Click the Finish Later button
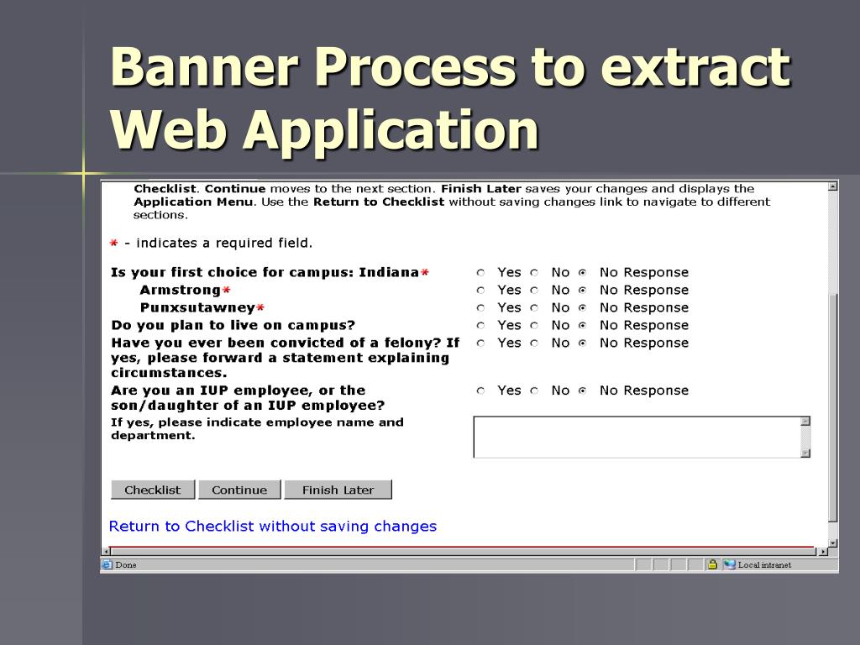Screen dimensions: 860x645 coord(338,490)
